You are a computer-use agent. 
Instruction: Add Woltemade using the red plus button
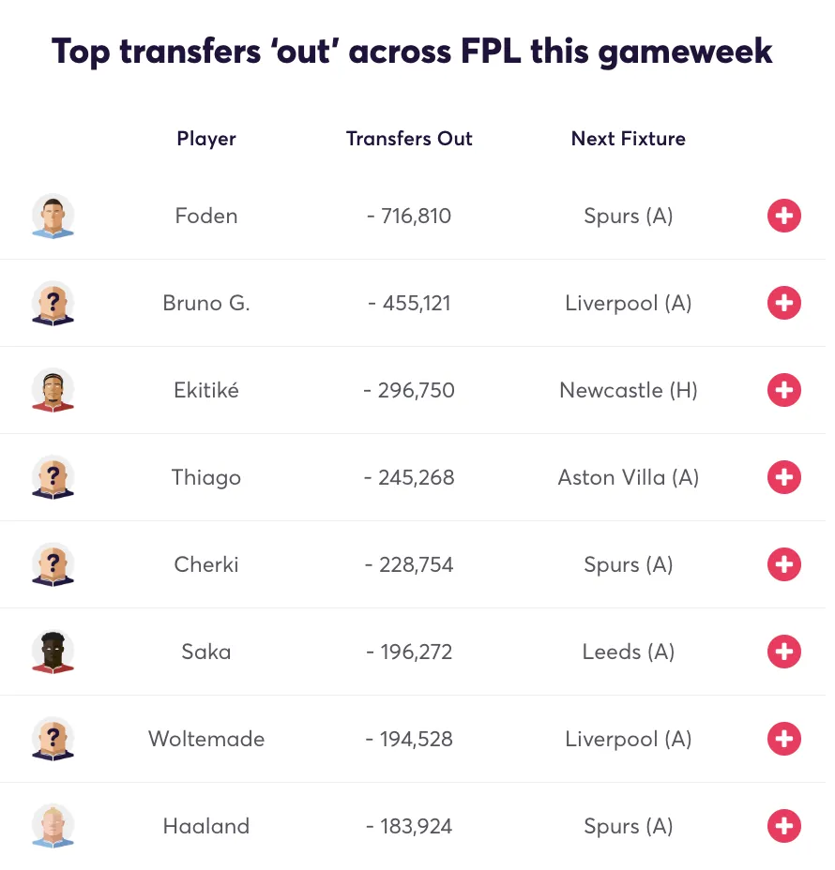pos(783,739)
